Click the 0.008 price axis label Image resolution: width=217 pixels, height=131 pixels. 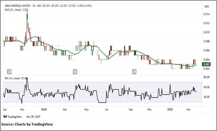coord(206,41)
